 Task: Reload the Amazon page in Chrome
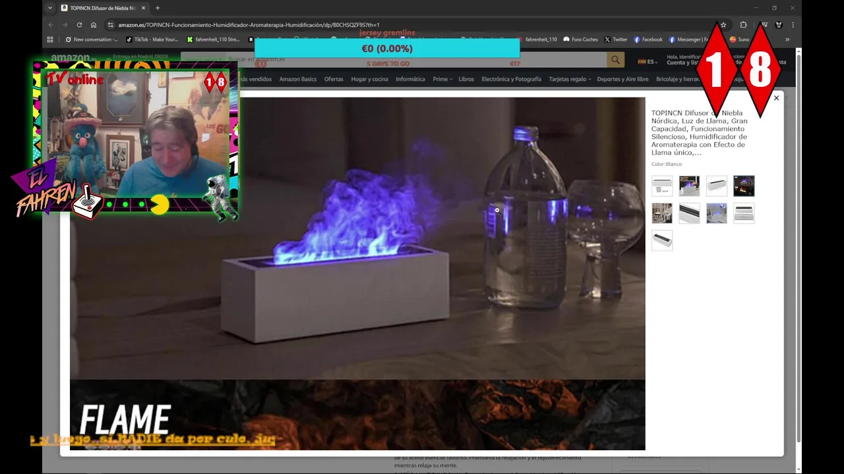(79, 25)
